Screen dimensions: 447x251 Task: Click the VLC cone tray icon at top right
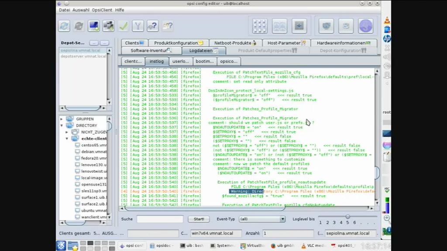pos(387,20)
